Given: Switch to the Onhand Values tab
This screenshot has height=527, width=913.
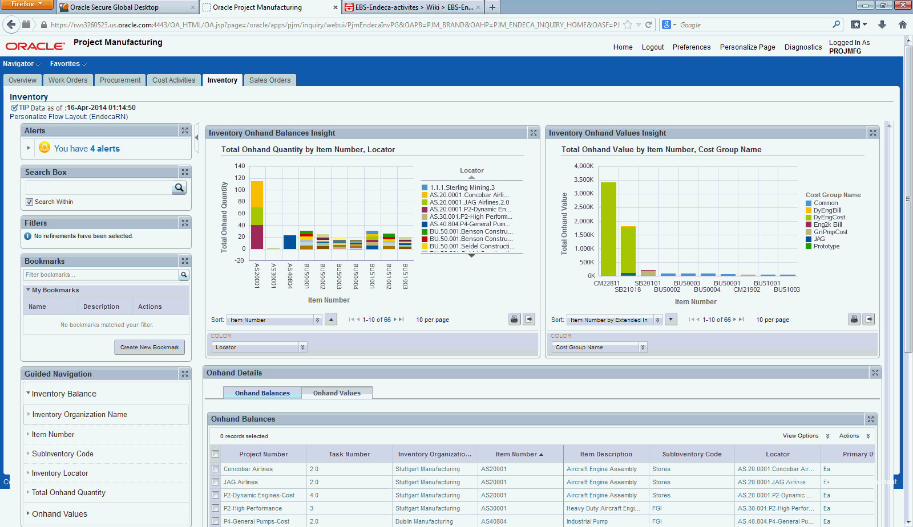Looking at the screenshot, I should point(337,393).
